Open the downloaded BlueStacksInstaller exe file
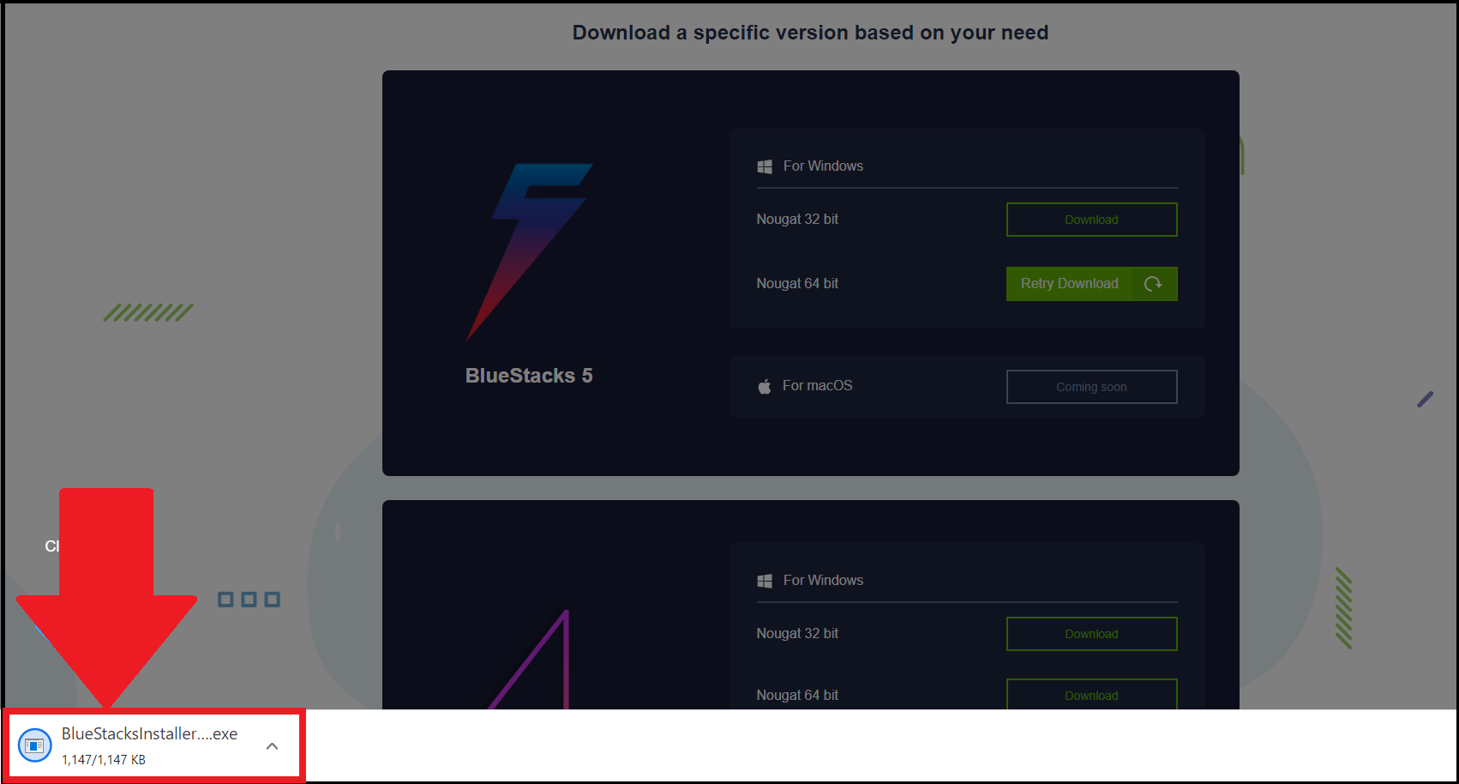Image resolution: width=1459 pixels, height=784 pixels. point(150,733)
